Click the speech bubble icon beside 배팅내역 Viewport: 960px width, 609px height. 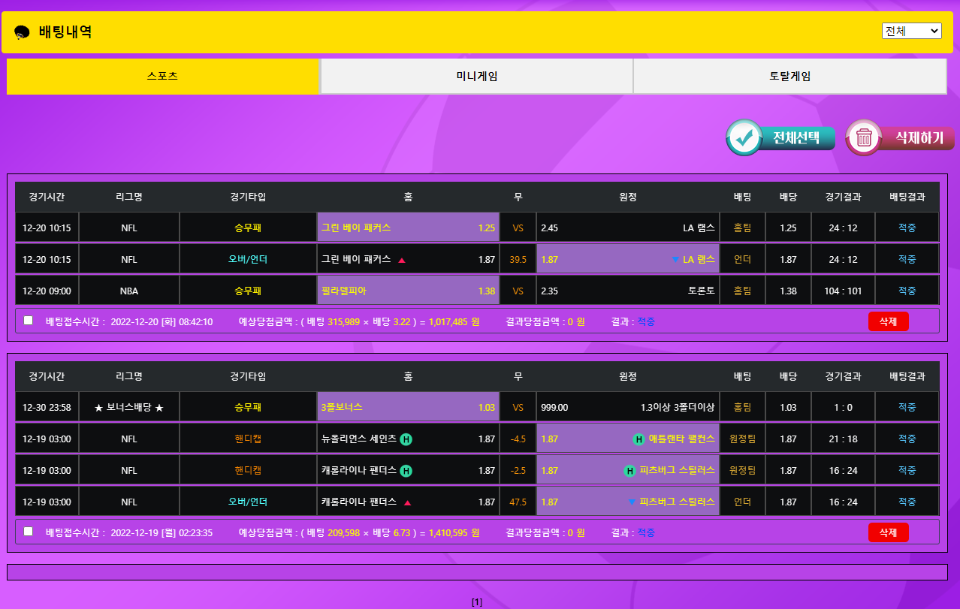click(22, 32)
